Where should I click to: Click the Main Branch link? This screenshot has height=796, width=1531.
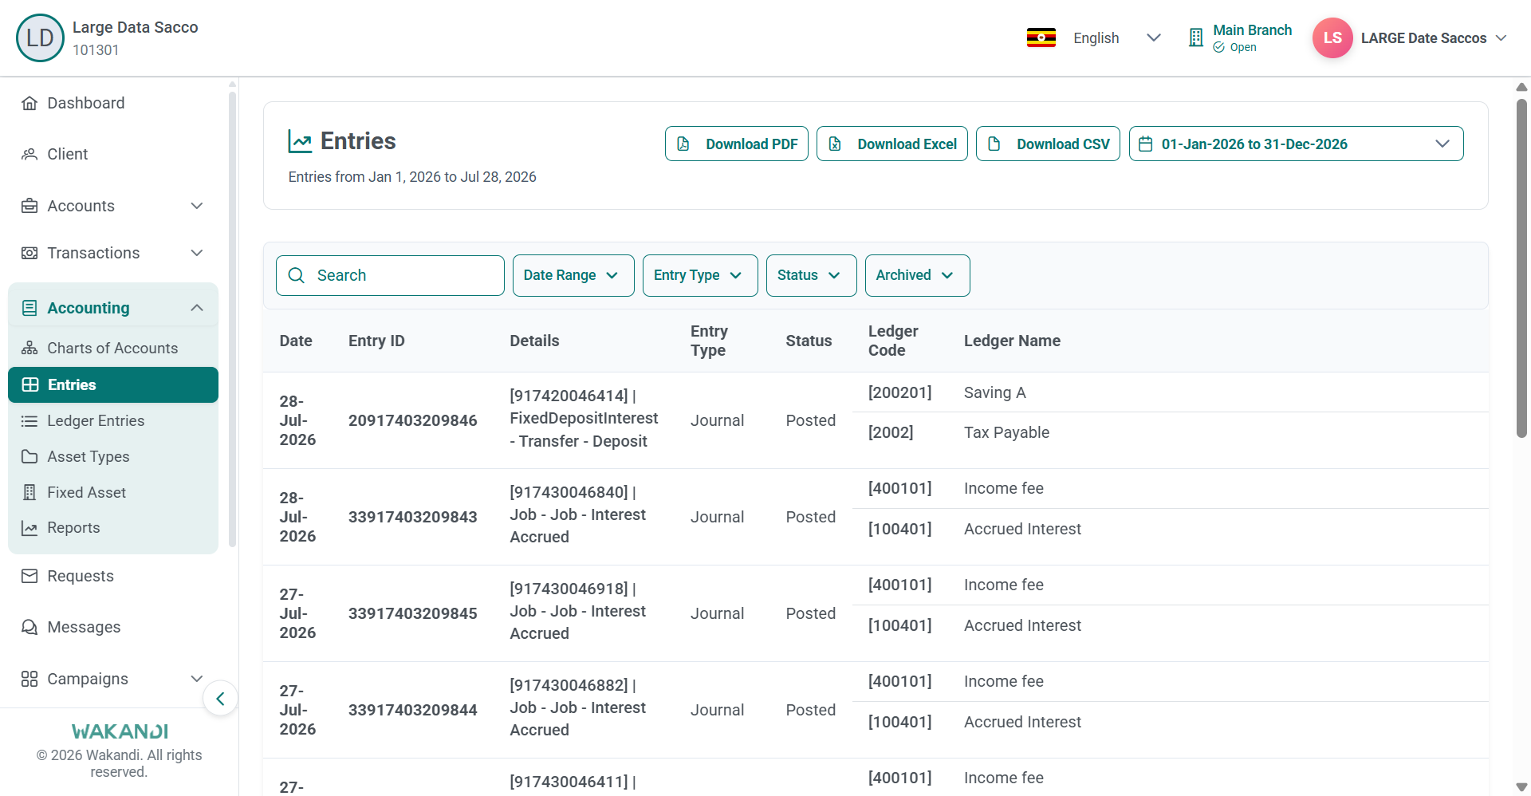coord(1252,30)
